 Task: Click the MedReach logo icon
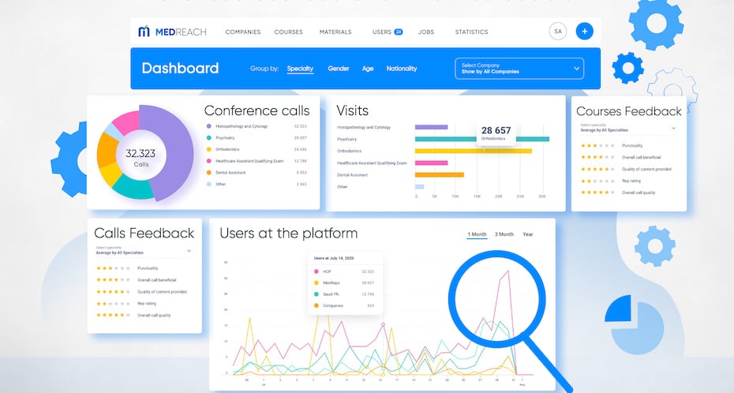click(144, 32)
